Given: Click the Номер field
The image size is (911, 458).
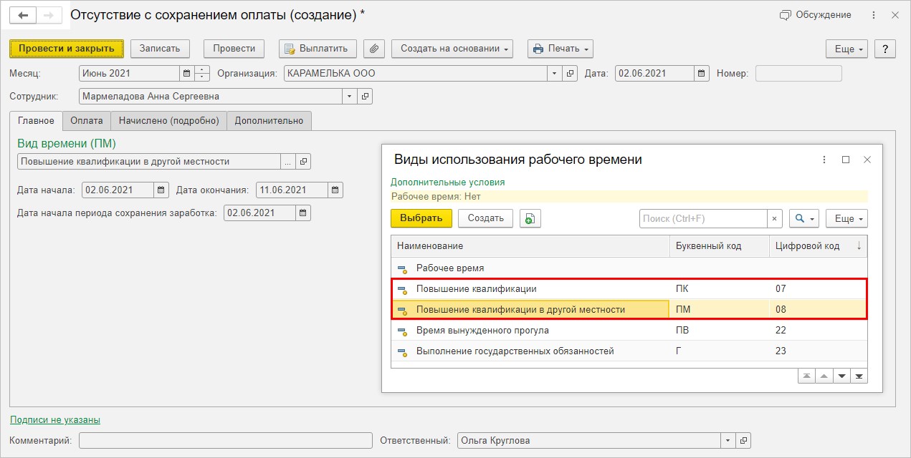Looking at the screenshot, I should (798, 73).
